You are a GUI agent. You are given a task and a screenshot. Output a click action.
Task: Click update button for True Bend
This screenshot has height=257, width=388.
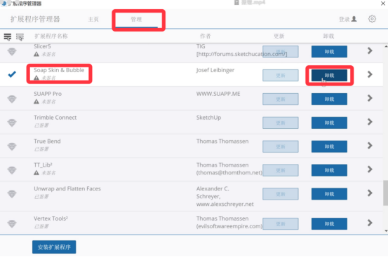coord(281,146)
